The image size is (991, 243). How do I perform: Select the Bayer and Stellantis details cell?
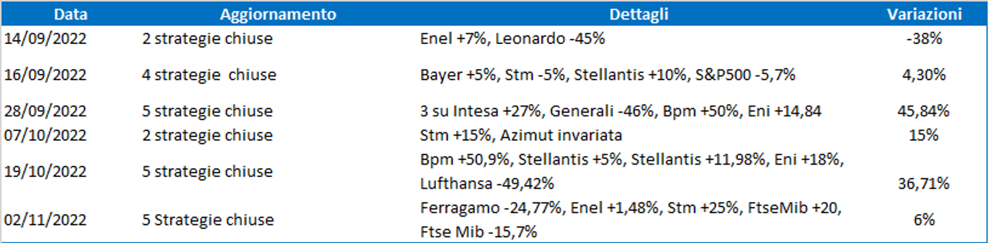(x=608, y=75)
